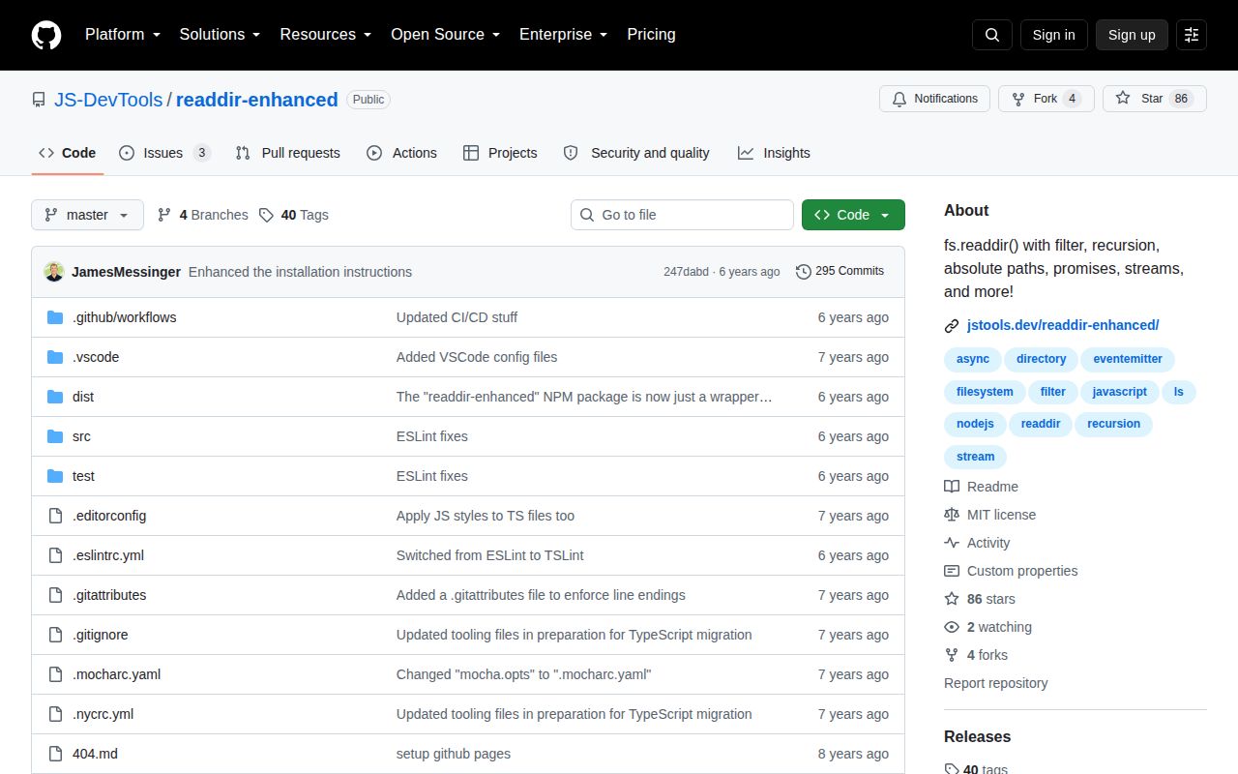The image size is (1238, 774).
Task: Select the eventemitter topic tag
Action: [x=1128, y=359]
